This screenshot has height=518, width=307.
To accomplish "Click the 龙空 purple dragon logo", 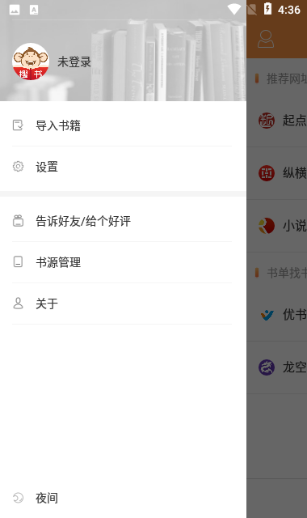I will click(267, 367).
